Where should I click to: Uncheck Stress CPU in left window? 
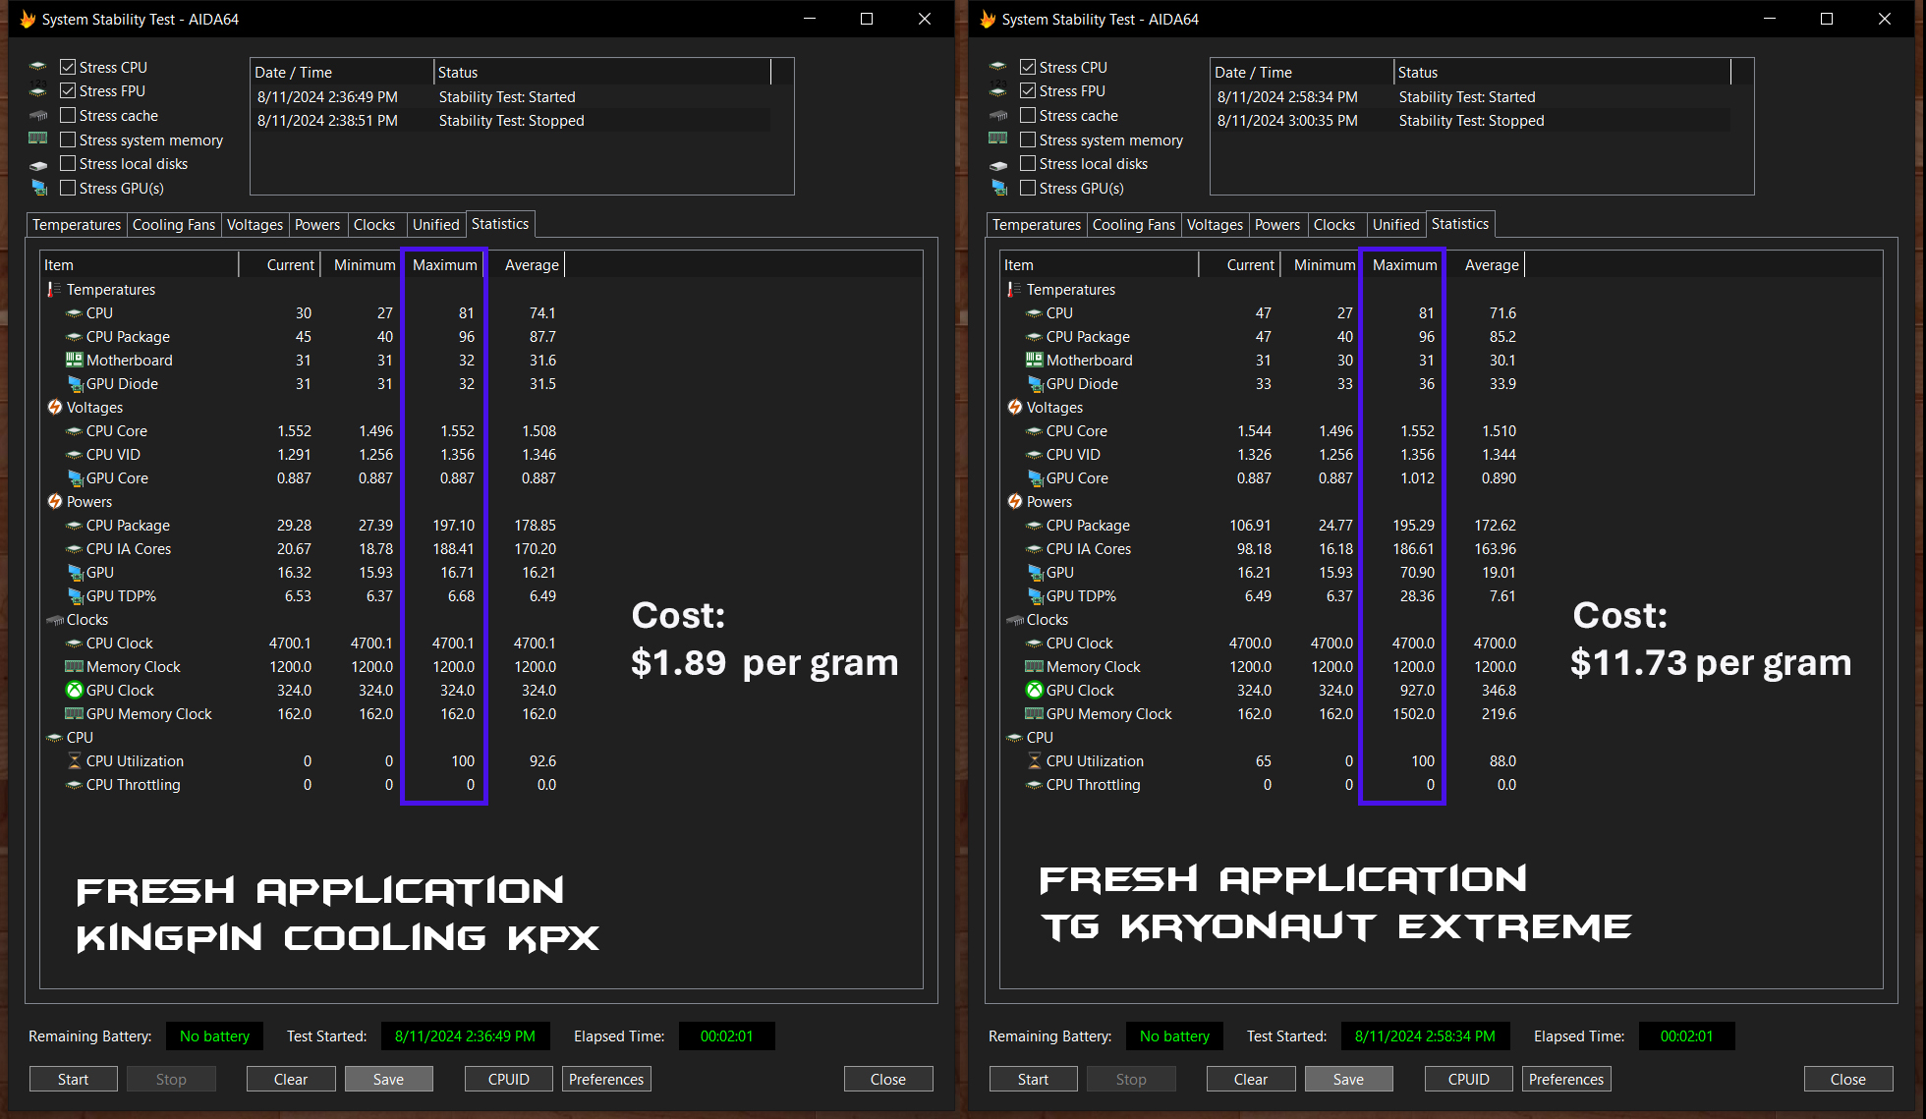(68, 67)
